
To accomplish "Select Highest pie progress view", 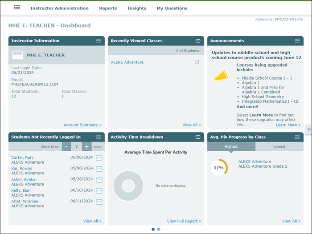I will [x=231, y=146].
